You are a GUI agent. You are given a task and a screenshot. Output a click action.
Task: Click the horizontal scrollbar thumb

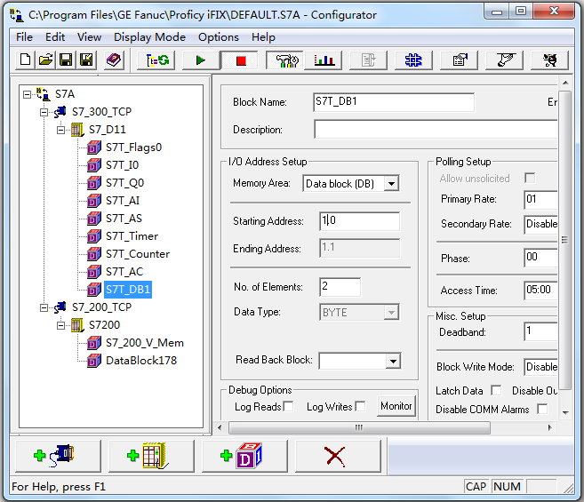[x=359, y=427]
